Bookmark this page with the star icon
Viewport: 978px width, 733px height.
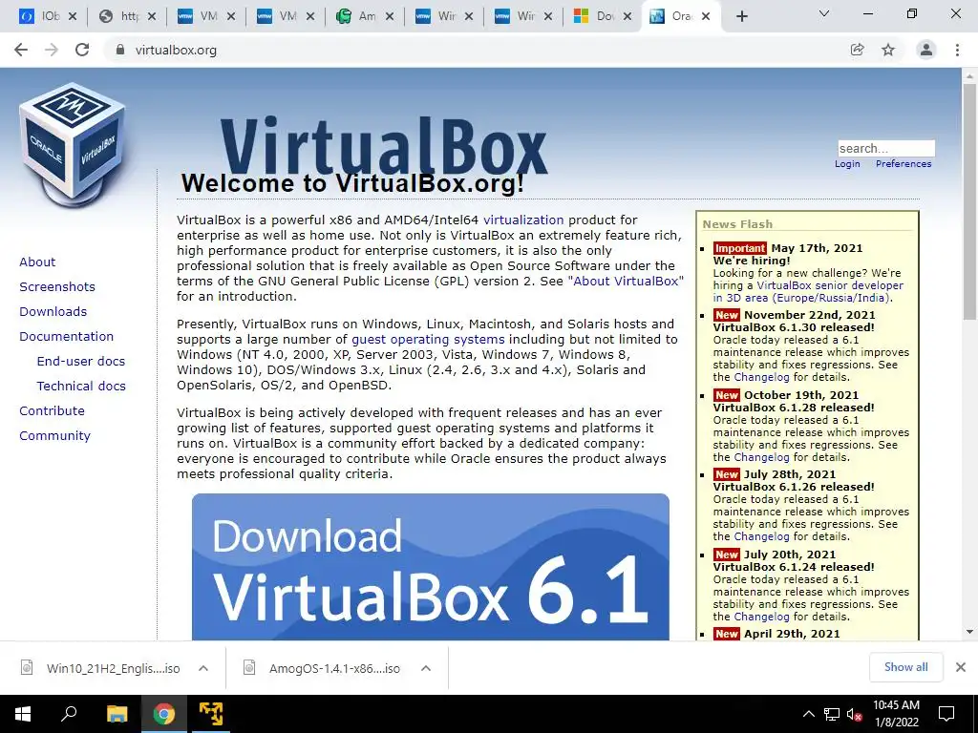[x=888, y=50]
